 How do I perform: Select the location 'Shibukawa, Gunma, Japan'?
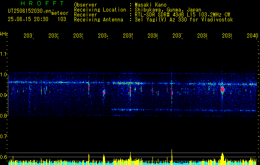tap(168, 10)
